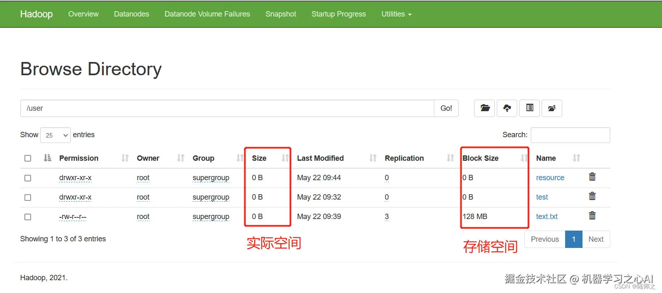Sort by Replication column sort arrows
Viewport: 662px width, 293px height.
pos(450,158)
